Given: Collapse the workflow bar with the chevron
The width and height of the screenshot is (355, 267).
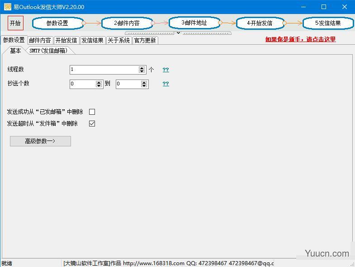Looking at the screenshot, I should coord(178,33).
